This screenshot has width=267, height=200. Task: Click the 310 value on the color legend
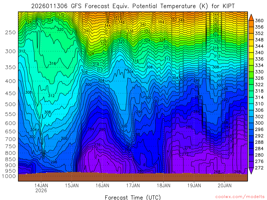259,104
